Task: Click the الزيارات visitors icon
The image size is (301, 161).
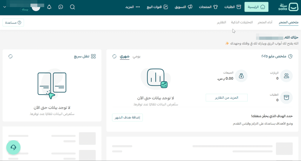Action: (286, 76)
